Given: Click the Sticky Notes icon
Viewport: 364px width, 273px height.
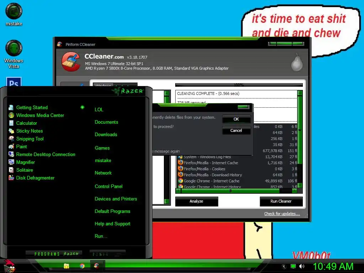Looking at the screenshot, I should click(11, 131).
